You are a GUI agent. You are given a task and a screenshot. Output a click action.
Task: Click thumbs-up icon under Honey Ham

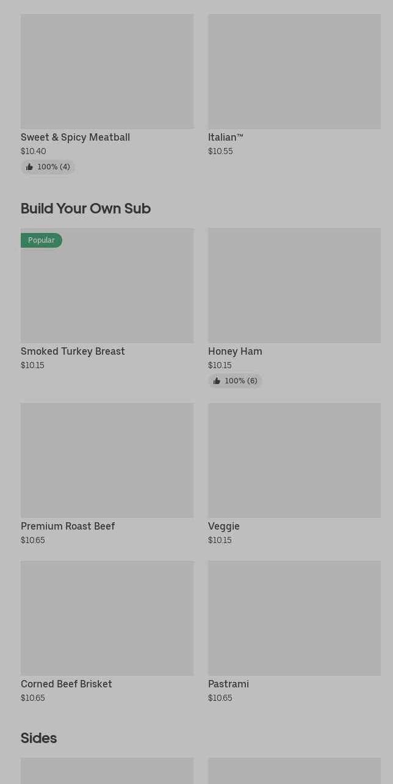coord(217,381)
